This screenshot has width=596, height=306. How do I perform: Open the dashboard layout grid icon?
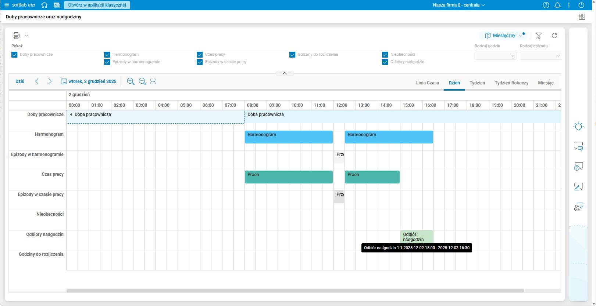point(582,17)
